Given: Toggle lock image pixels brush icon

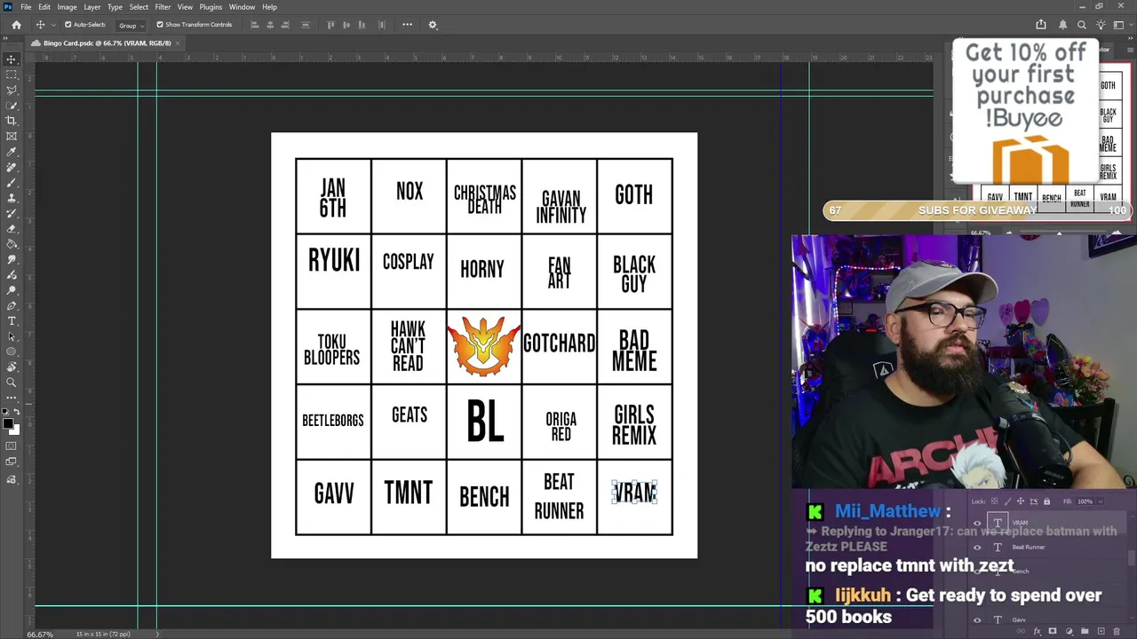Looking at the screenshot, I should pos(1006,501).
